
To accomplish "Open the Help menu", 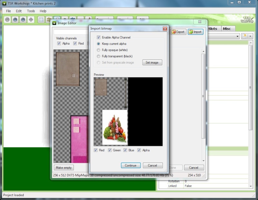I will coord(43,11).
